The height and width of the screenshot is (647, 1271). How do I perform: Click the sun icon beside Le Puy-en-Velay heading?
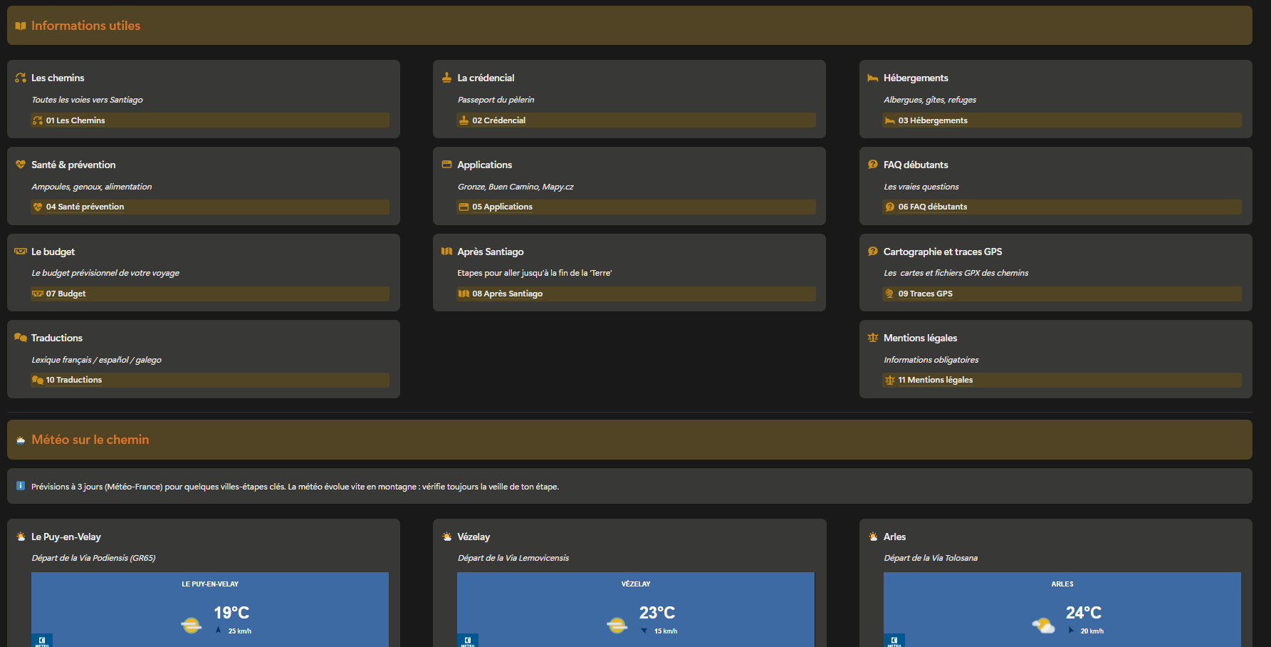[x=21, y=537]
